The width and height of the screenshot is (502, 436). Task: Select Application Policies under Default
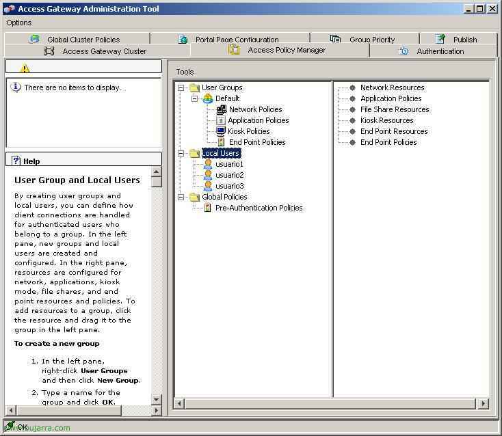click(x=259, y=120)
